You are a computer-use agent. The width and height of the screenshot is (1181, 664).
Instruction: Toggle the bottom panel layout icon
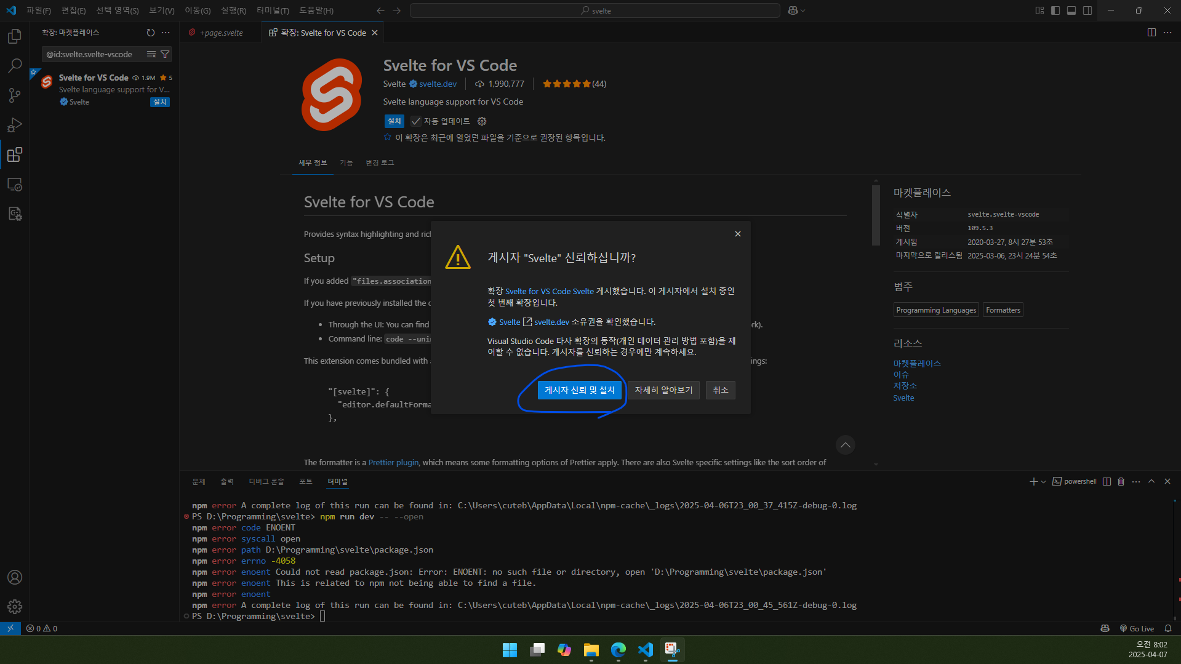click(x=1071, y=10)
